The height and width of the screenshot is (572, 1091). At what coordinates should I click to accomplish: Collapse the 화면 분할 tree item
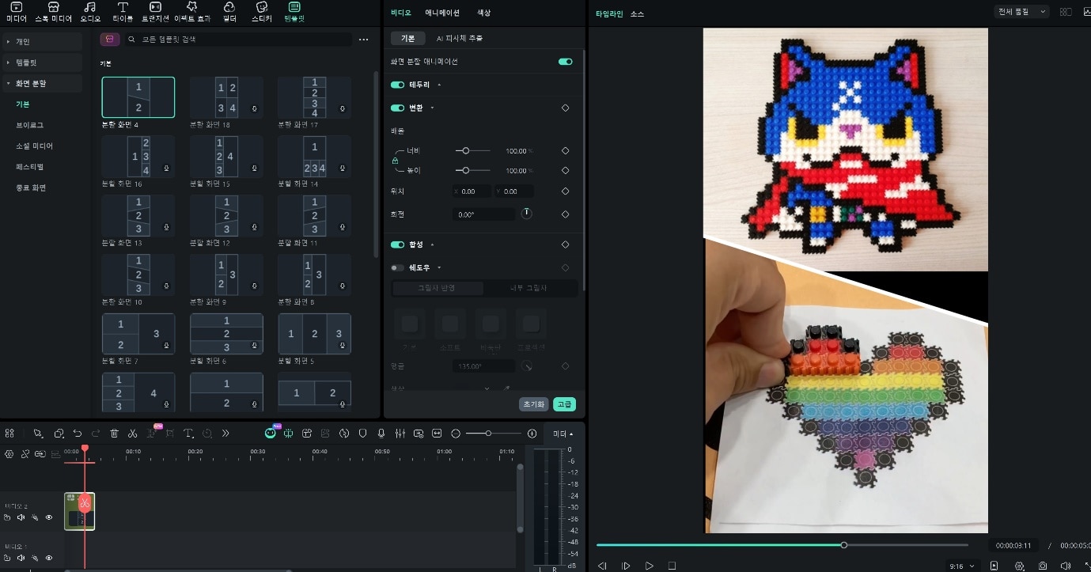tap(8, 83)
